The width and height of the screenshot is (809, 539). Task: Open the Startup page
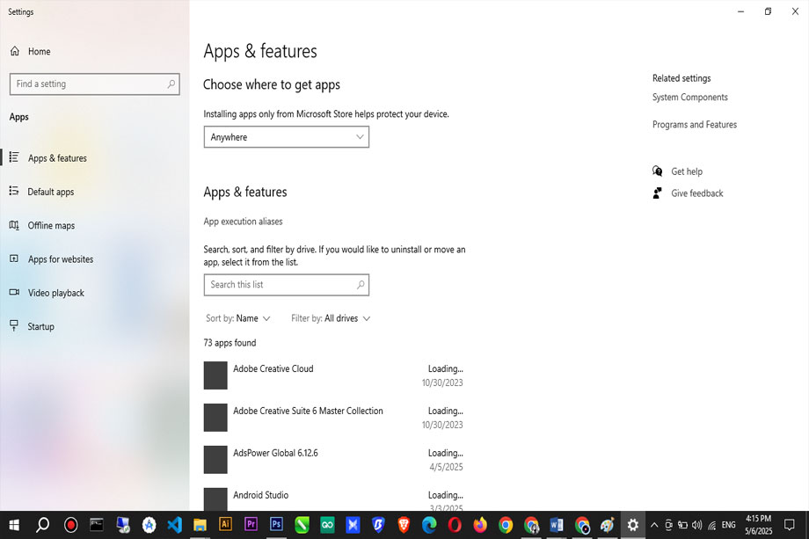pyautogui.click(x=40, y=326)
